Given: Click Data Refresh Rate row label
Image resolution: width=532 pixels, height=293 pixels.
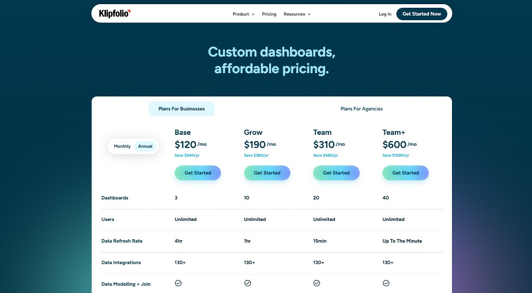Looking at the screenshot, I should [x=122, y=241].
